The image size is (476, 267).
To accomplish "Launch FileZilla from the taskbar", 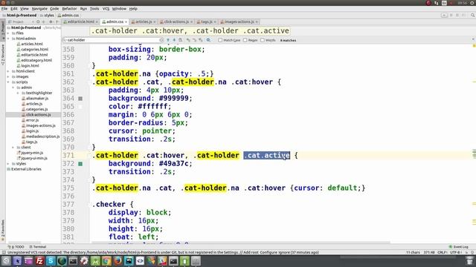I will coord(39,261).
